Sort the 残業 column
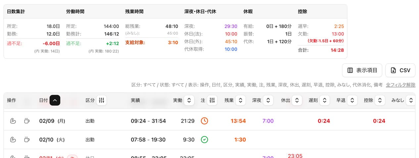 pyautogui.click(x=241, y=100)
